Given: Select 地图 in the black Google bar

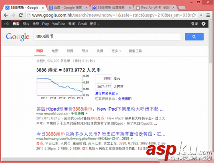Looking at the screenshot, I should [x=36, y=24].
